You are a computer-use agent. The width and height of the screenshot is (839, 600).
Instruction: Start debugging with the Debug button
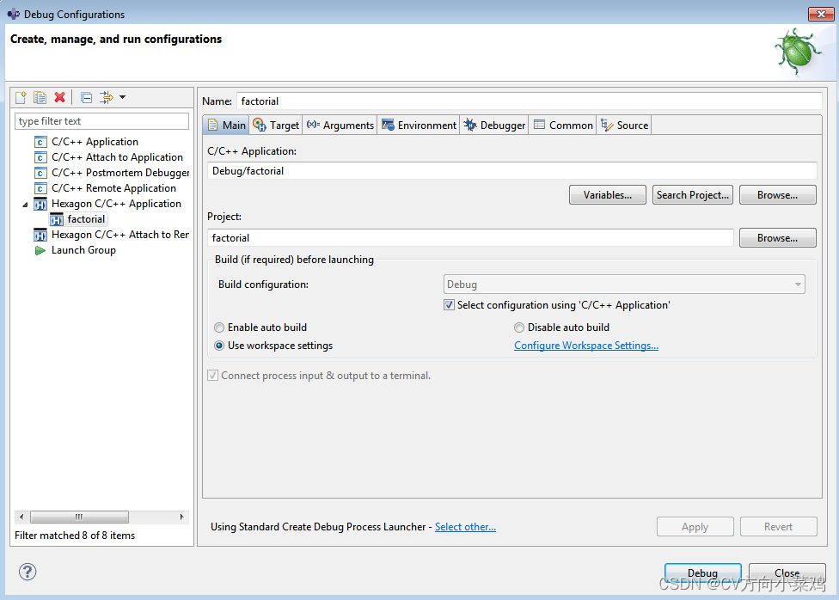pyautogui.click(x=702, y=572)
